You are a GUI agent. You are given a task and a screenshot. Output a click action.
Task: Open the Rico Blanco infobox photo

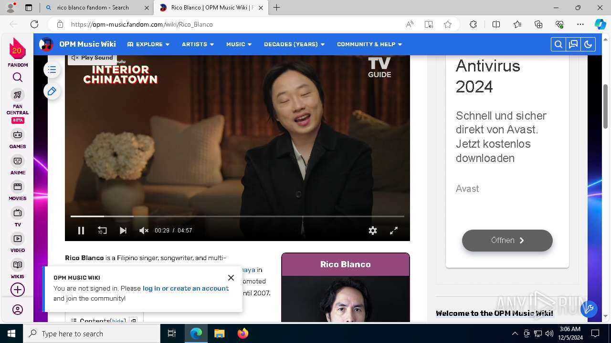point(346,299)
